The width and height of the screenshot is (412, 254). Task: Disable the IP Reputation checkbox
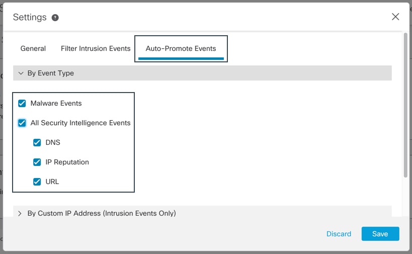click(37, 162)
